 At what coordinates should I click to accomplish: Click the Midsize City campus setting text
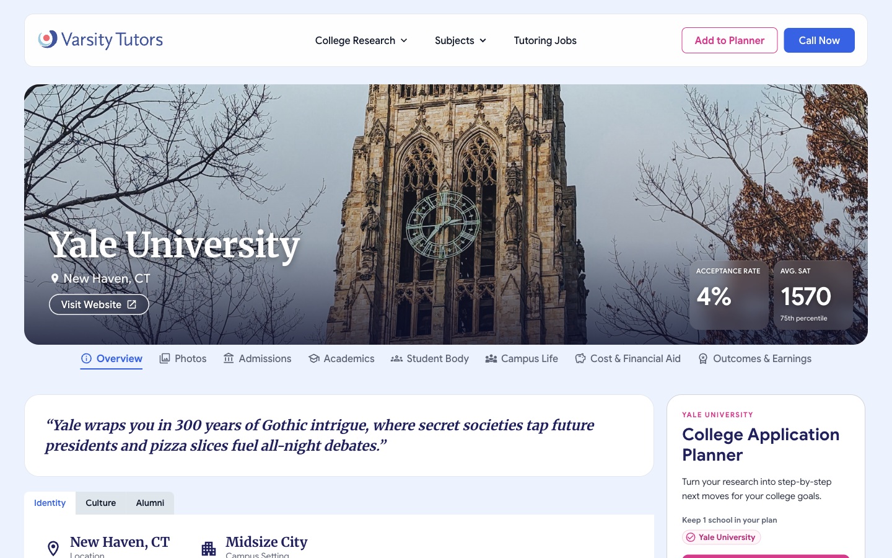tap(266, 542)
